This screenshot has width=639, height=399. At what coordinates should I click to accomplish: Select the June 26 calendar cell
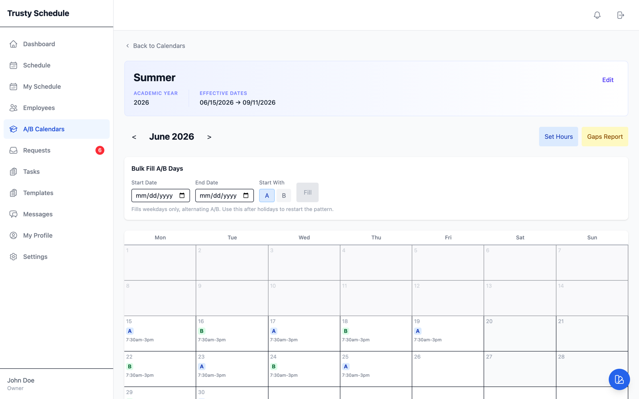448,369
